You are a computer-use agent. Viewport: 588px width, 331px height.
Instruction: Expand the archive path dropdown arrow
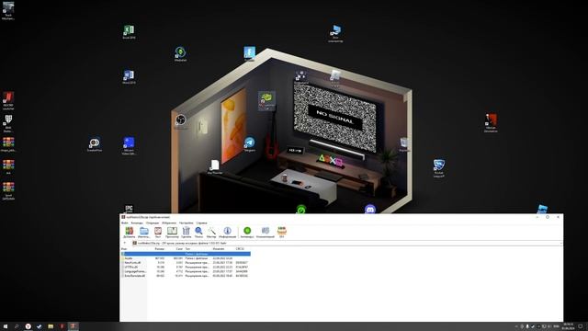point(561,243)
